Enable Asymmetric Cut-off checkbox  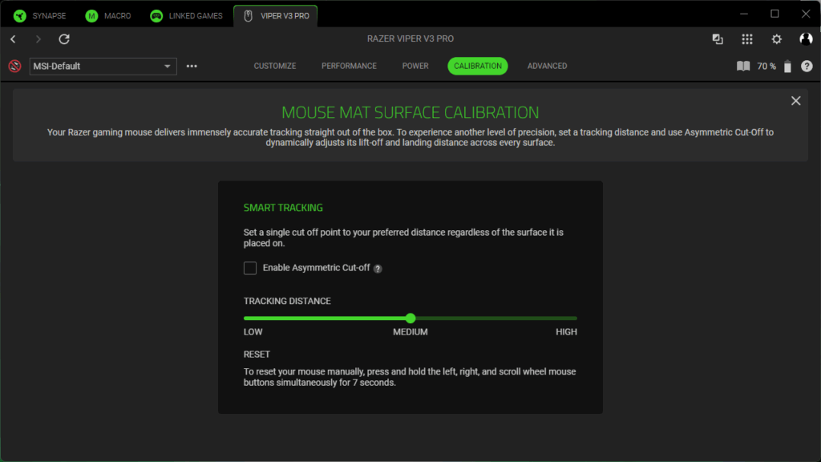click(250, 268)
